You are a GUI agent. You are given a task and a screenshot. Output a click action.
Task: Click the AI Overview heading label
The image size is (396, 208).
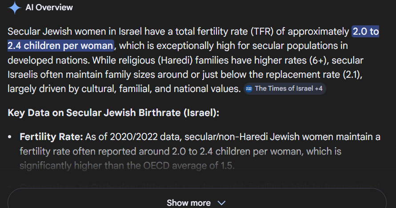point(49,8)
